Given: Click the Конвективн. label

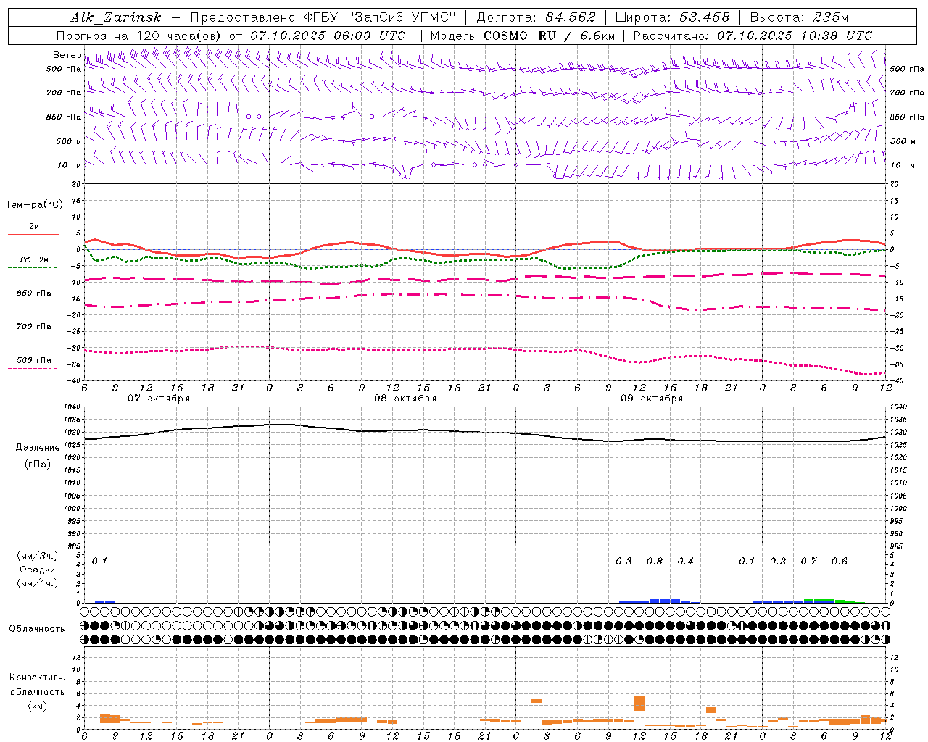Looking at the screenshot, I should pos(37,678).
